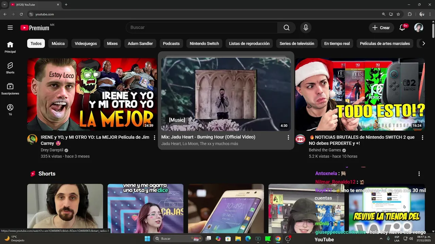Select the Todos chip
Image resolution: width=435 pixels, height=244 pixels.
(x=36, y=43)
